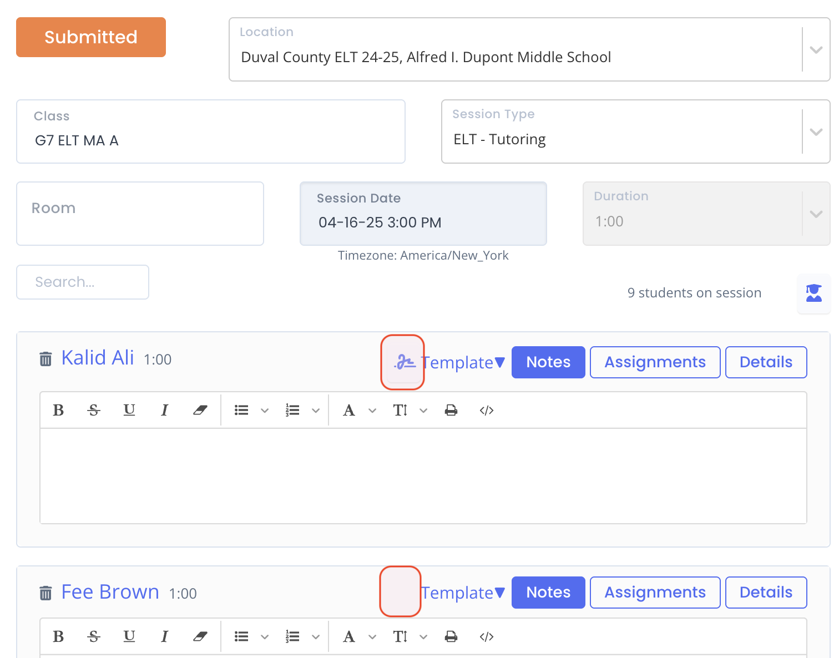The image size is (839, 658).
Task: Click the Room input field
Action: coord(140,214)
